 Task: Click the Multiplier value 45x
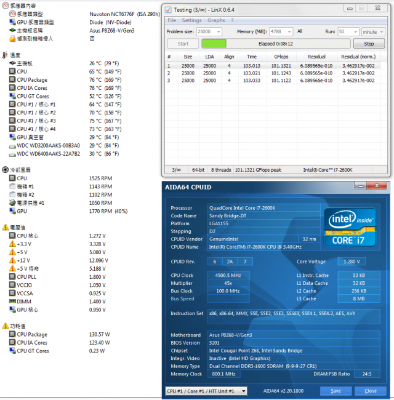(228, 283)
